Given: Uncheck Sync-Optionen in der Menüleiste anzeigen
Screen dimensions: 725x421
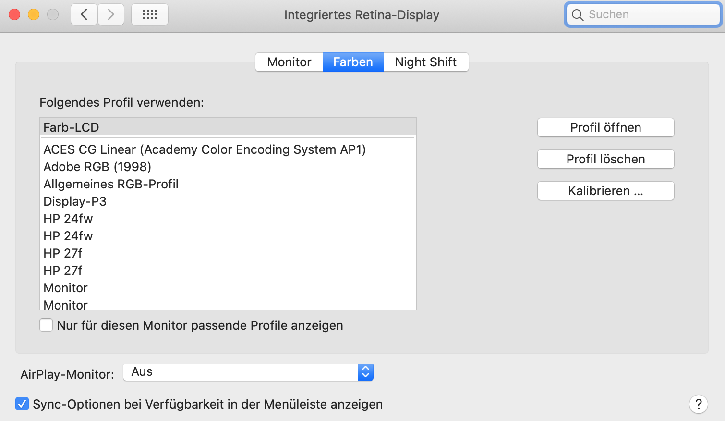Looking at the screenshot, I should click(22, 404).
